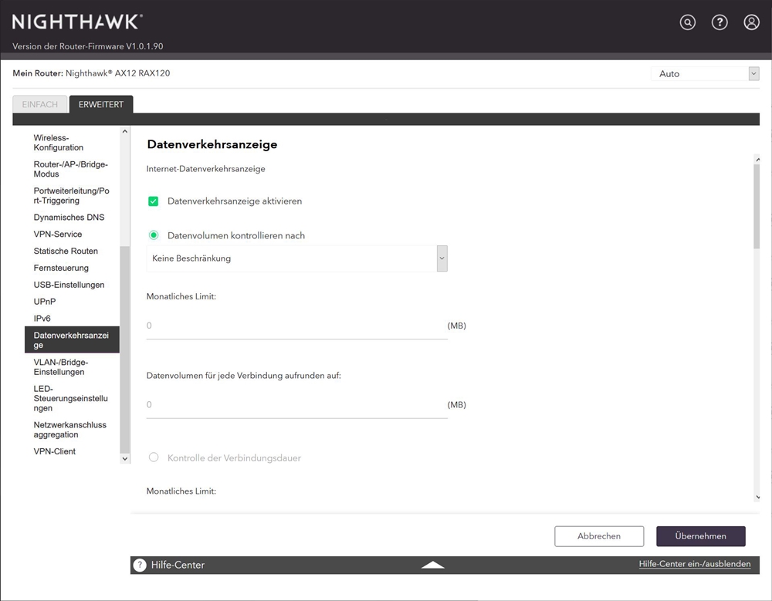Uncheck Datenverkehrsanzeige aktivieren checkbox

pyautogui.click(x=153, y=201)
